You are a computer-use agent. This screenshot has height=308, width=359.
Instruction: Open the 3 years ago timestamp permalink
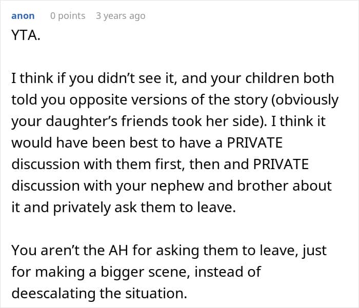click(x=121, y=16)
